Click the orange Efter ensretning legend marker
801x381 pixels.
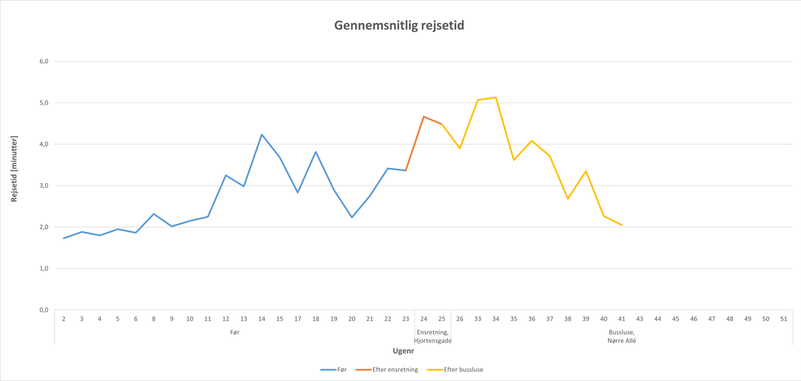click(x=363, y=370)
